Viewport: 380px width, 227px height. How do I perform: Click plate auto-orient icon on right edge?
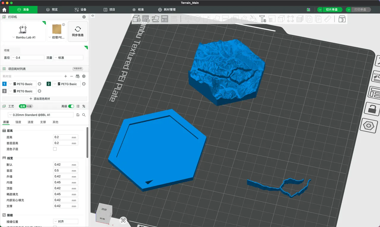[x=376, y=77]
